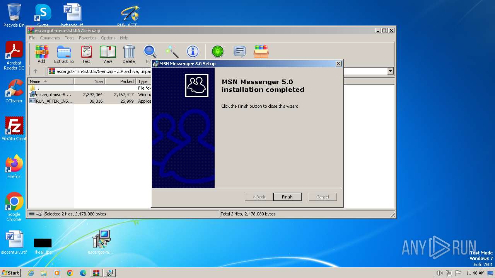Screen dimensions: 495x278
Task: Click the Test archive toolbar icon
Action: [x=86, y=54]
